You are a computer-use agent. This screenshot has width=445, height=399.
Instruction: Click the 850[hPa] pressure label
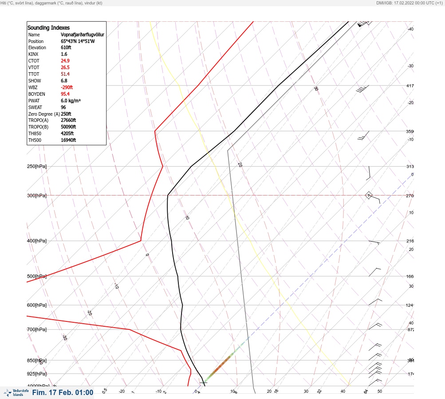[37, 361]
